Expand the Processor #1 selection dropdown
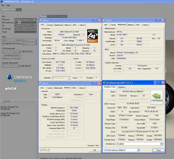 (68, 78)
